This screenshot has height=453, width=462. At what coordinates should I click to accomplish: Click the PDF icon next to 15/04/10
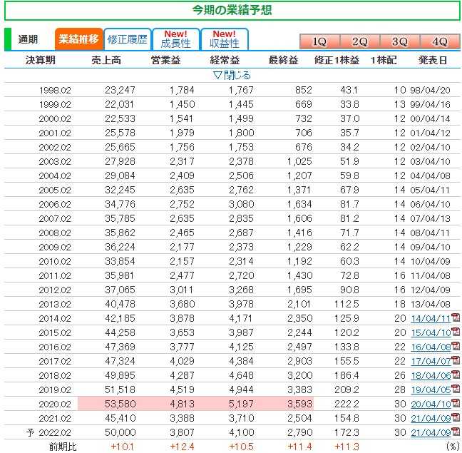(456, 332)
